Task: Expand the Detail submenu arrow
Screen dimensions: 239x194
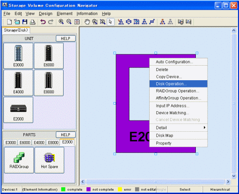Action: [x=205, y=127]
